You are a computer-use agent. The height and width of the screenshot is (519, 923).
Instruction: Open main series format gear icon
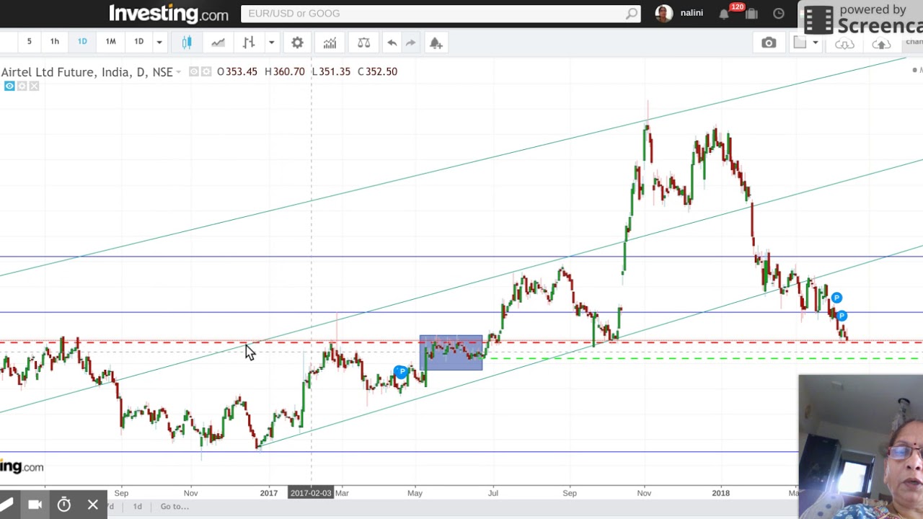[206, 71]
